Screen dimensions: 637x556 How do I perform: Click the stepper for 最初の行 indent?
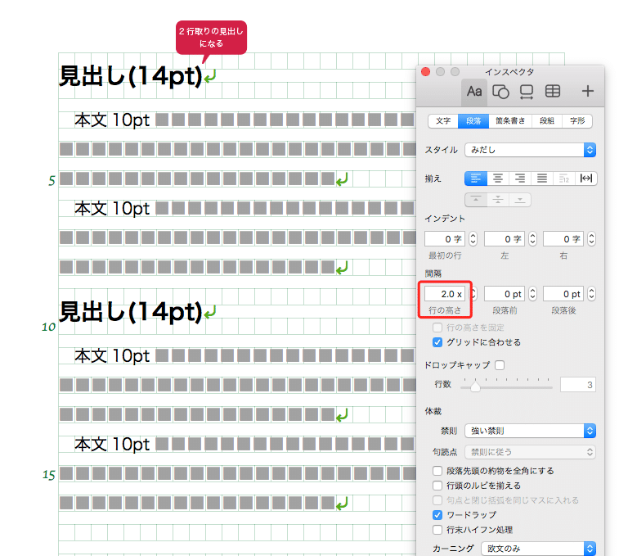point(473,239)
